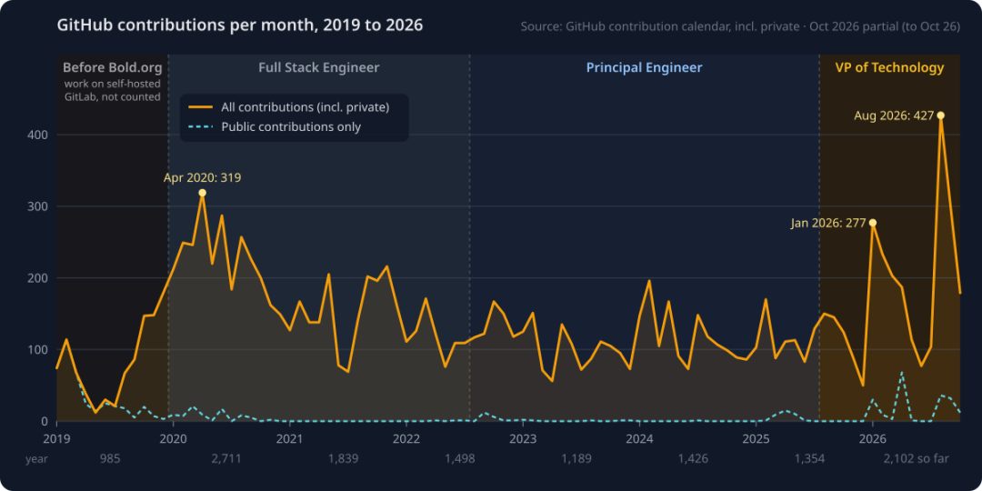The height and width of the screenshot is (491, 982).
Task: Click the chart title text
Action: tap(240, 25)
